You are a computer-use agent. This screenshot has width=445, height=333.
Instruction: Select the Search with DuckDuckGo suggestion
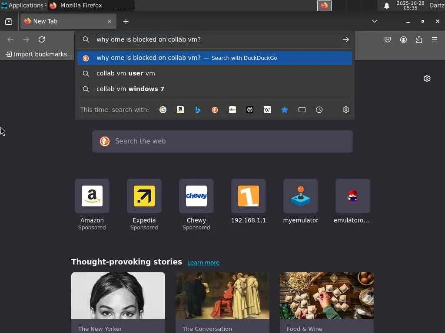pyautogui.click(x=215, y=58)
